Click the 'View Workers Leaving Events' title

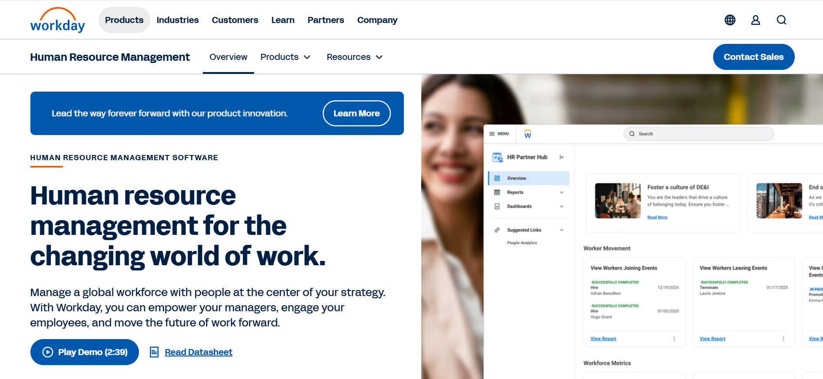[733, 268]
